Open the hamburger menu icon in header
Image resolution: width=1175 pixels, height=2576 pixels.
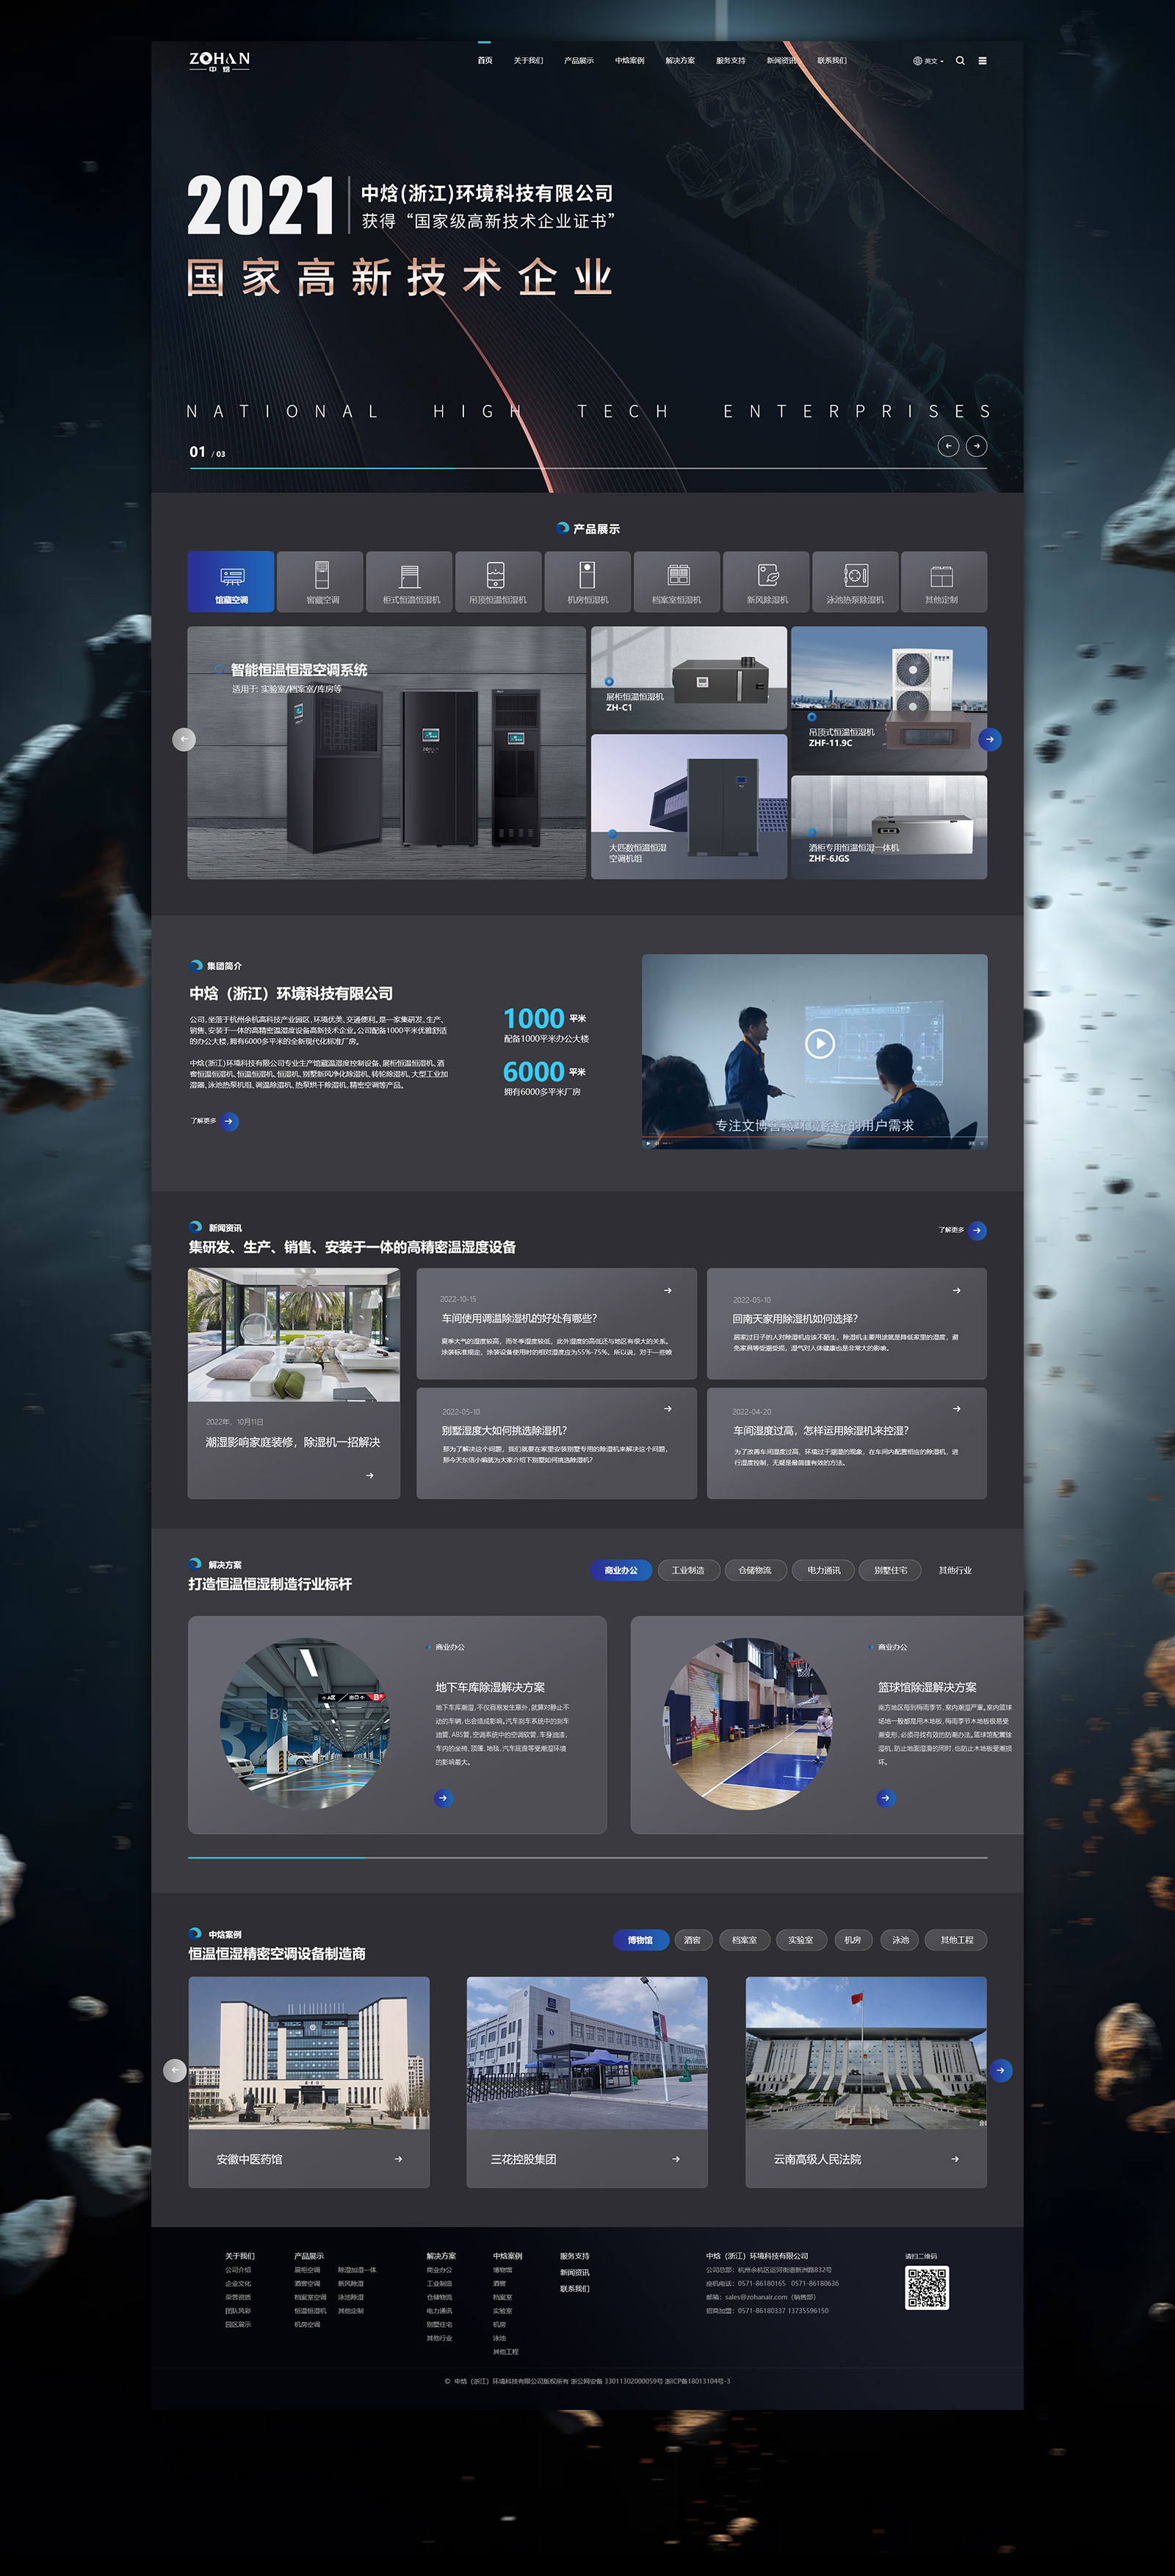[982, 61]
